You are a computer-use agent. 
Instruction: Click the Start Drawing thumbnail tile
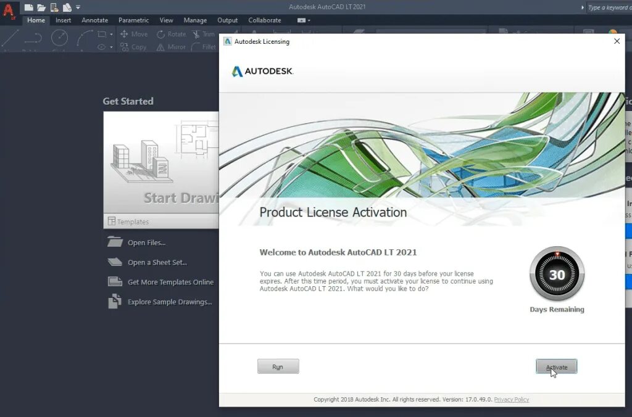(x=161, y=162)
